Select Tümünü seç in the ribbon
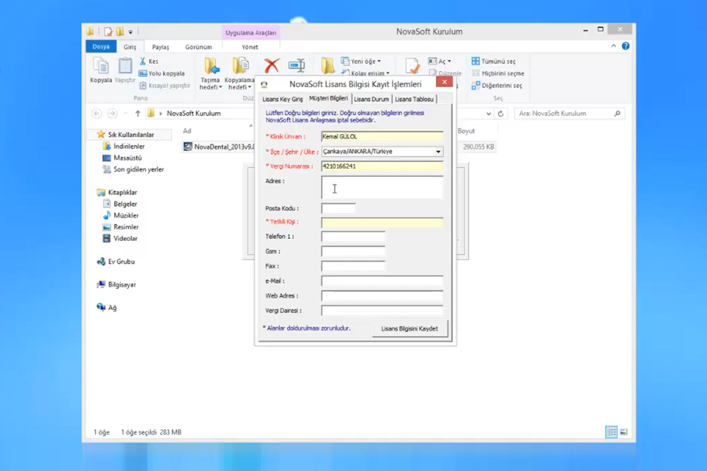This screenshot has height=471, width=707. [494, 61]
